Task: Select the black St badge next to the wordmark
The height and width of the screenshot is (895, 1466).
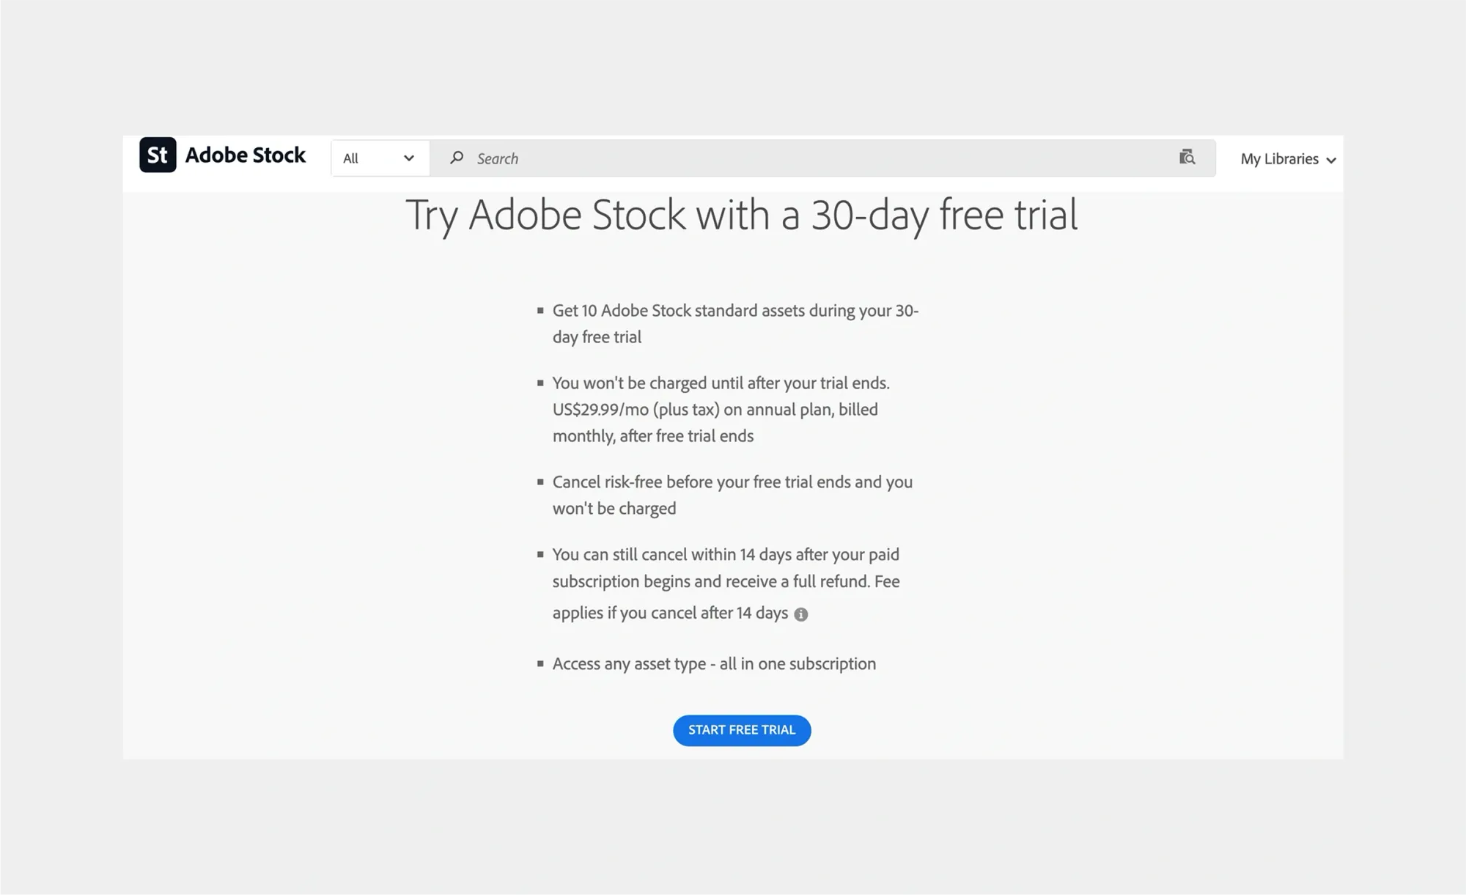Action: (156, 155)
